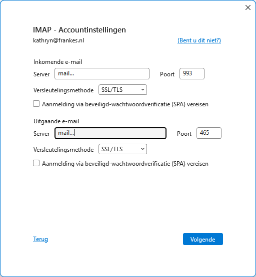Focus the incoming mail Server field
The height and width of the screenshot is (277, 256).
[x=102, y=74]
